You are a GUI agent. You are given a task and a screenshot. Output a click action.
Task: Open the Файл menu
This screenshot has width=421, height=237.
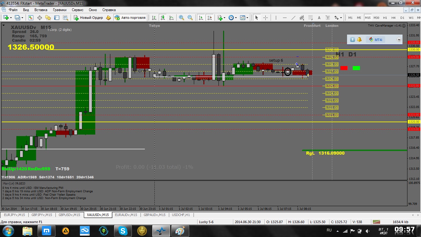coord(13,10)
